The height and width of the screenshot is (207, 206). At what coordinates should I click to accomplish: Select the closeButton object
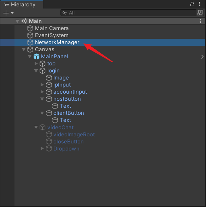pos(69,142)
